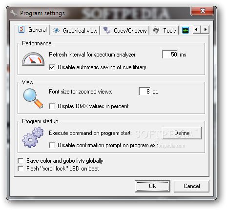Image resolution: width=227 pixels, height=210 pixels.
Task: Show next tabs with right arrow
Action: click(205, 30)
